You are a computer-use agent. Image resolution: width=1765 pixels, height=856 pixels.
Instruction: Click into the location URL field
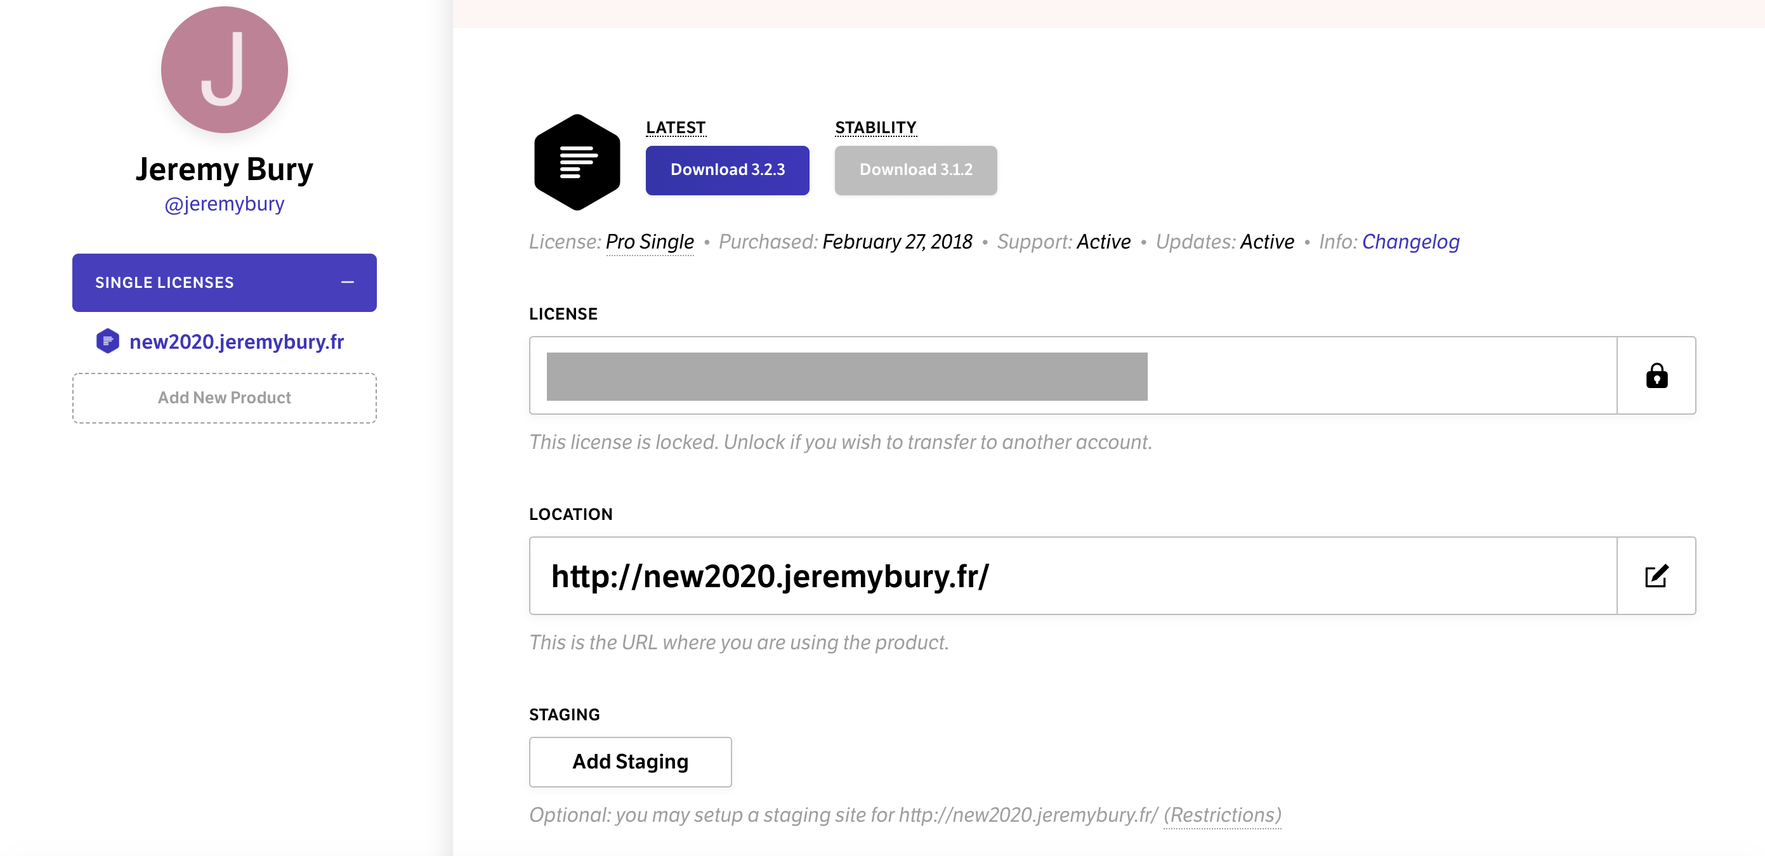pyautogui.click(x=1073, y=576)
